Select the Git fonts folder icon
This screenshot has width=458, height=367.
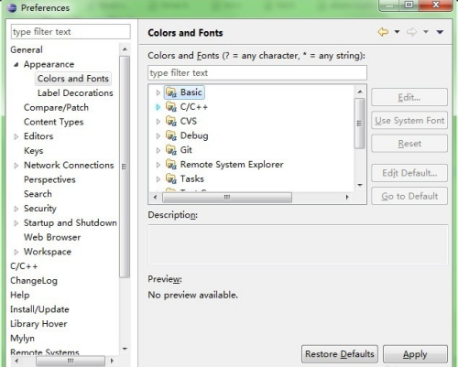171,150
